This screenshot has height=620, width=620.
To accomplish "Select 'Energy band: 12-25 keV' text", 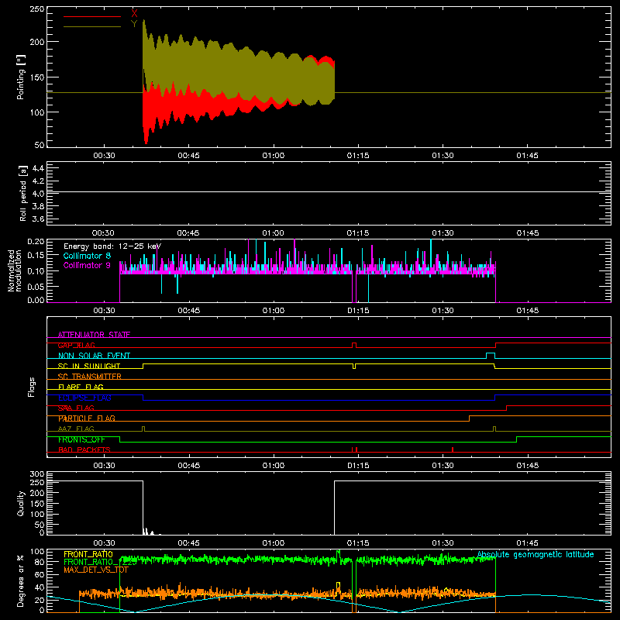I will 112,246.
